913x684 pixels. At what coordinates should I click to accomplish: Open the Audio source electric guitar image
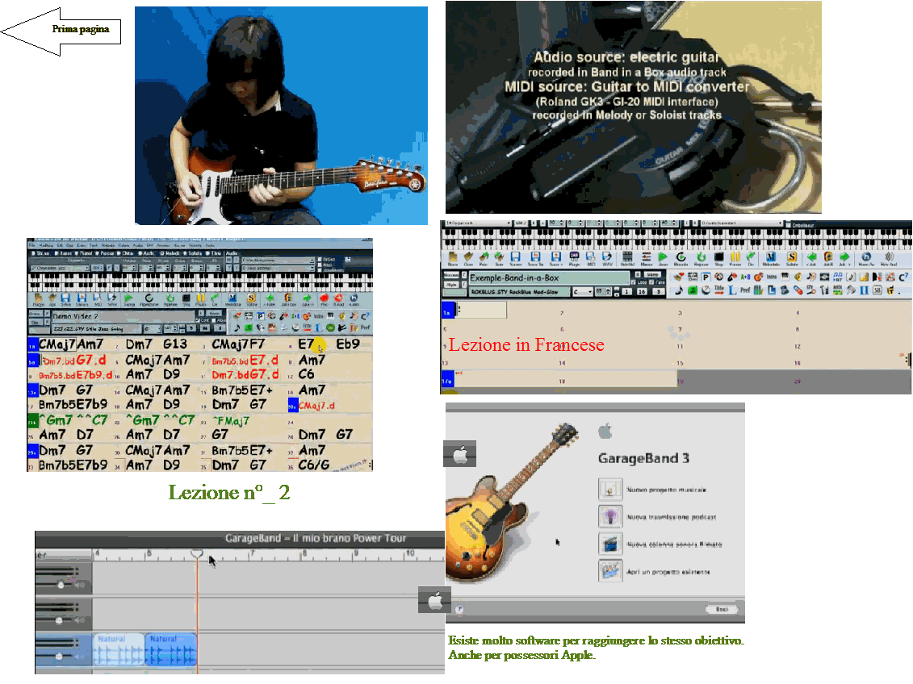634,107
